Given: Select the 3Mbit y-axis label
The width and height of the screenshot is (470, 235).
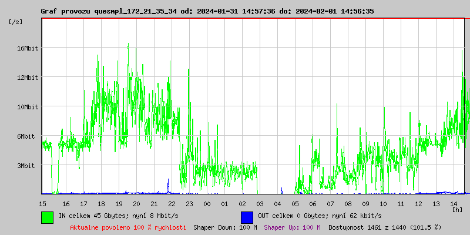Looking at the screenshot, I should tap(27, 166).
